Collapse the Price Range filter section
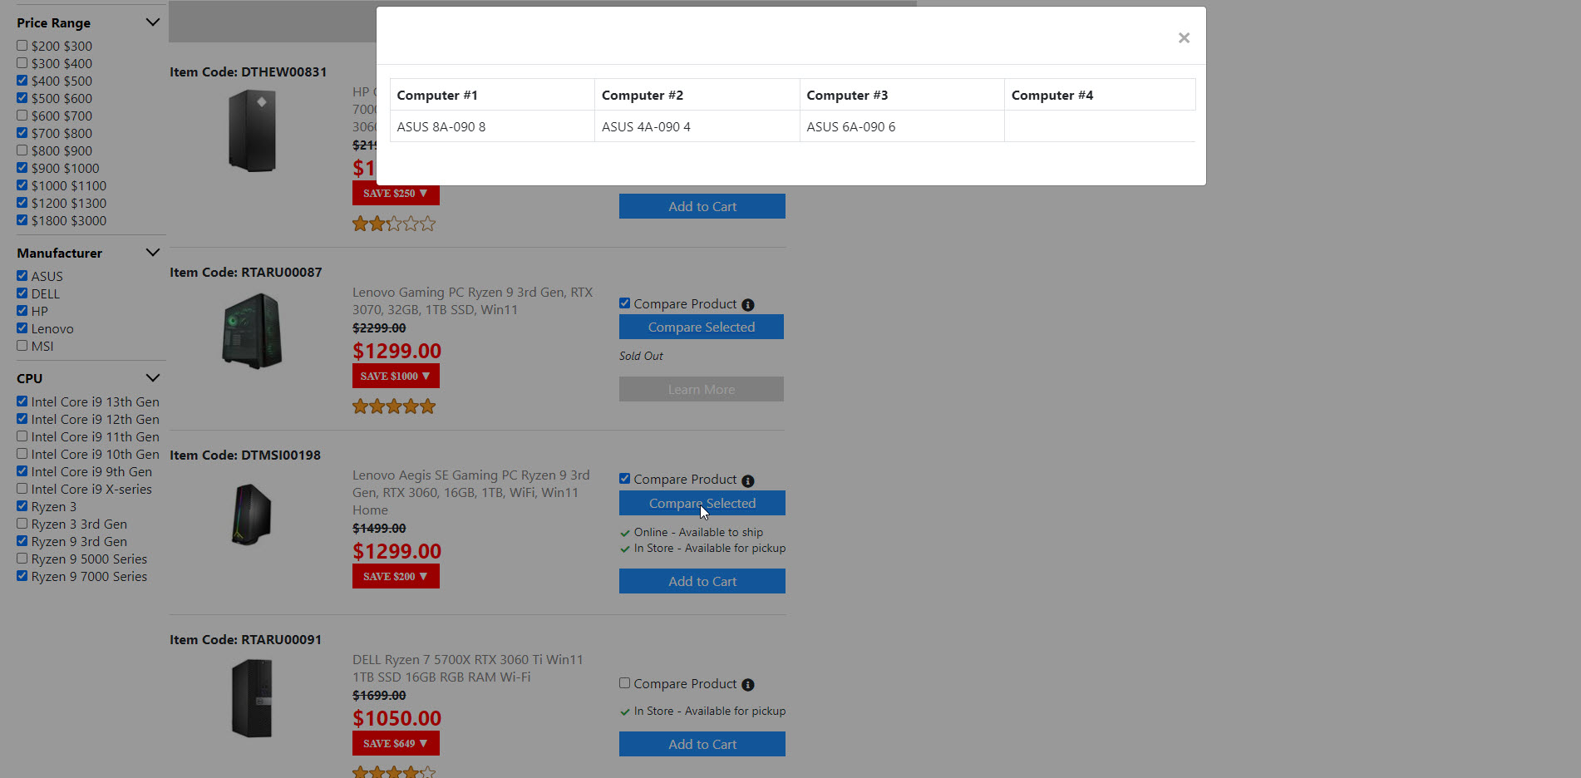The height and width of the screenshot is (778, 1581). tap(152, 22)
